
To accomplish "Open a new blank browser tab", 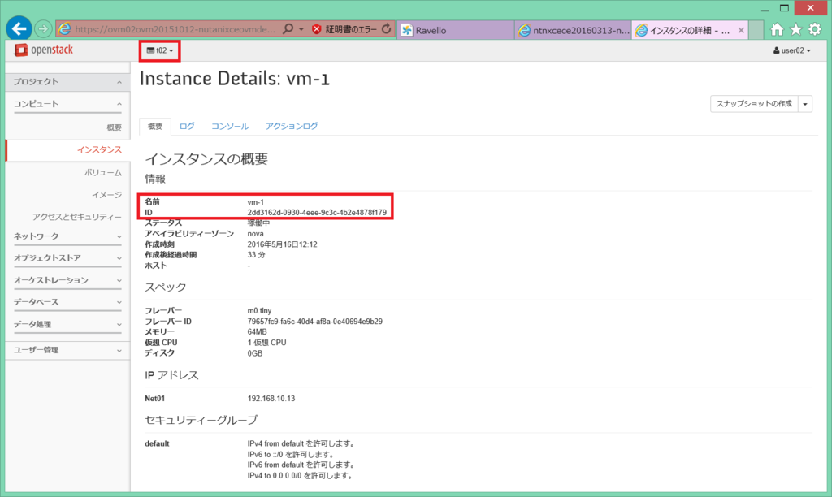I will pyautogui.click(x=756, y=30).
